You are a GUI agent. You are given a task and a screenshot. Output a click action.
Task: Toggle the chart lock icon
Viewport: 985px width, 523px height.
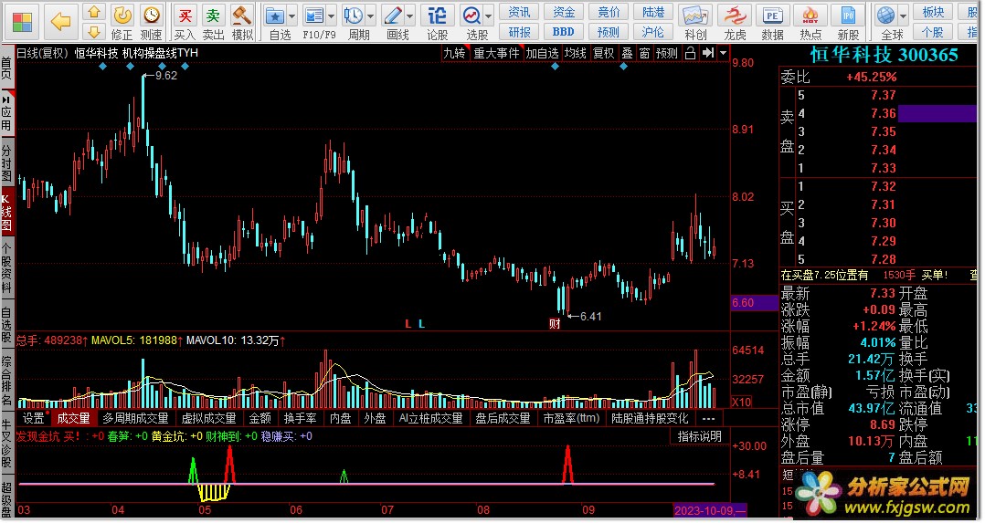(x=690, y=53)
